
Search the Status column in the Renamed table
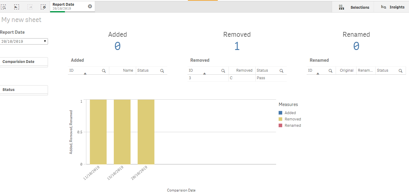click(x=401, y=71)
